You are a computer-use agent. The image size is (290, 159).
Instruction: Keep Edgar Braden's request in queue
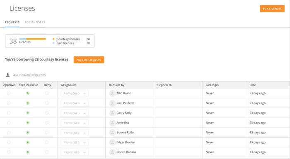coord(28,142)
